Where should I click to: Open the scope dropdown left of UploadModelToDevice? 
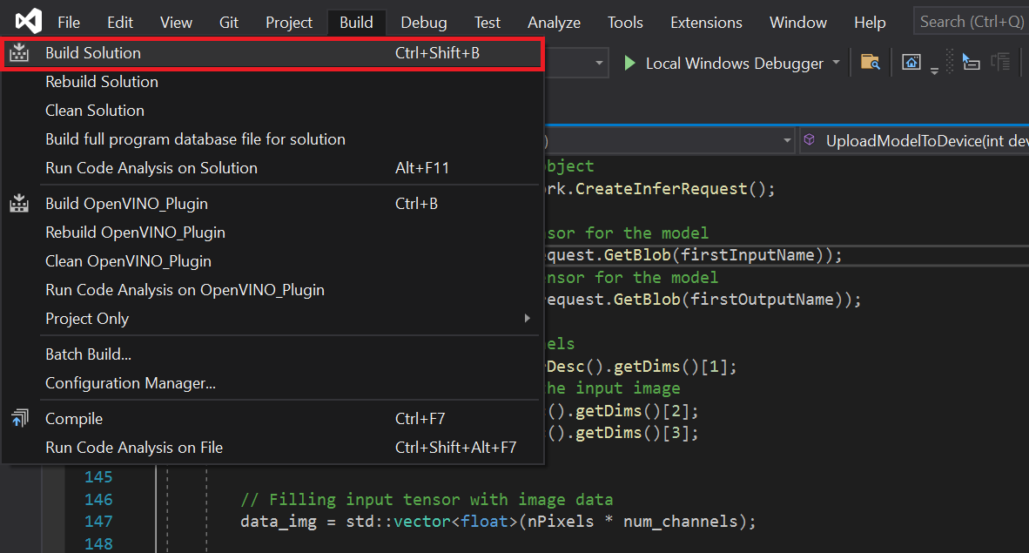pyautogui.click(x=787, y=140)
